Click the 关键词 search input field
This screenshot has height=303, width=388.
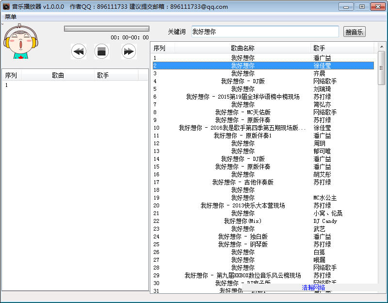[x=265, y=32]
